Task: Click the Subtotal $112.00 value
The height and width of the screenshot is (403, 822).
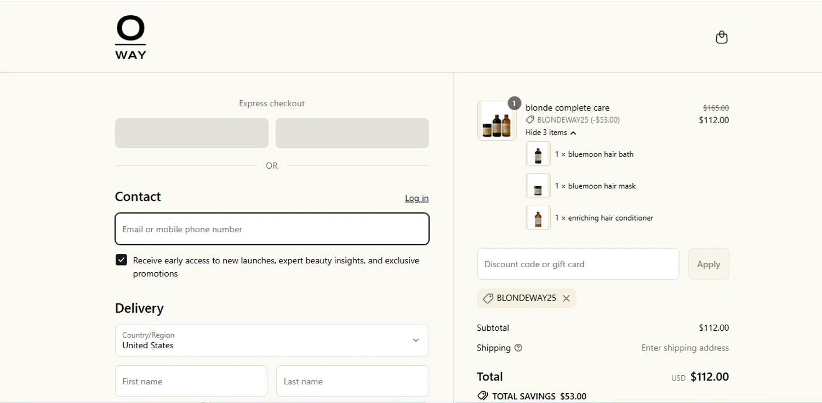Action: 713,328
